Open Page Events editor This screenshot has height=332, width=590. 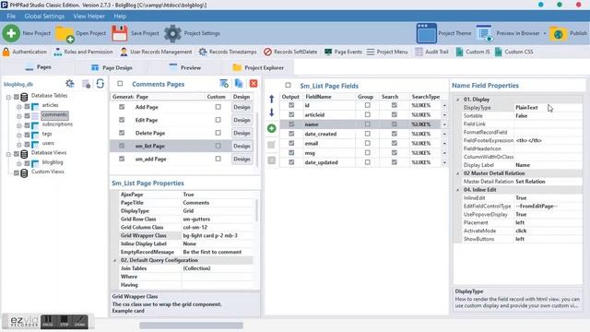pyautogui.click(x=343, y=52)
